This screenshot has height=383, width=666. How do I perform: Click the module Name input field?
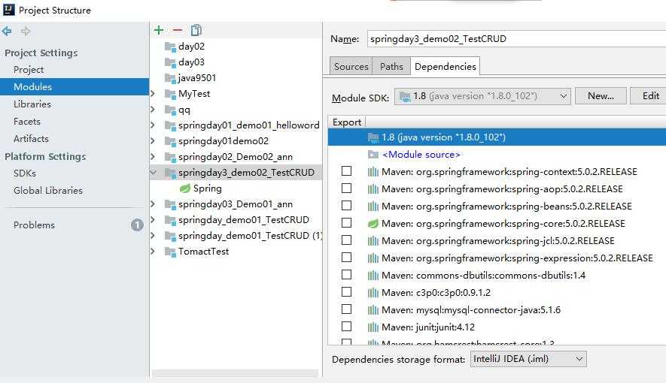(x=516, y=39)
